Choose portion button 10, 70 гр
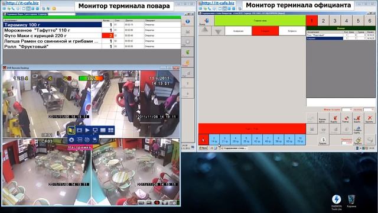The height and width of the screenshot is (213, 378). [x=300, y=140]
